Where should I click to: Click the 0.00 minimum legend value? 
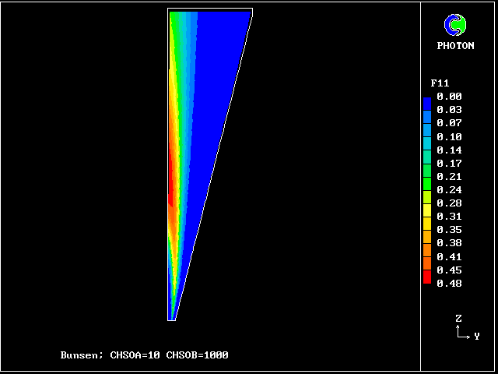coord(449,97)
